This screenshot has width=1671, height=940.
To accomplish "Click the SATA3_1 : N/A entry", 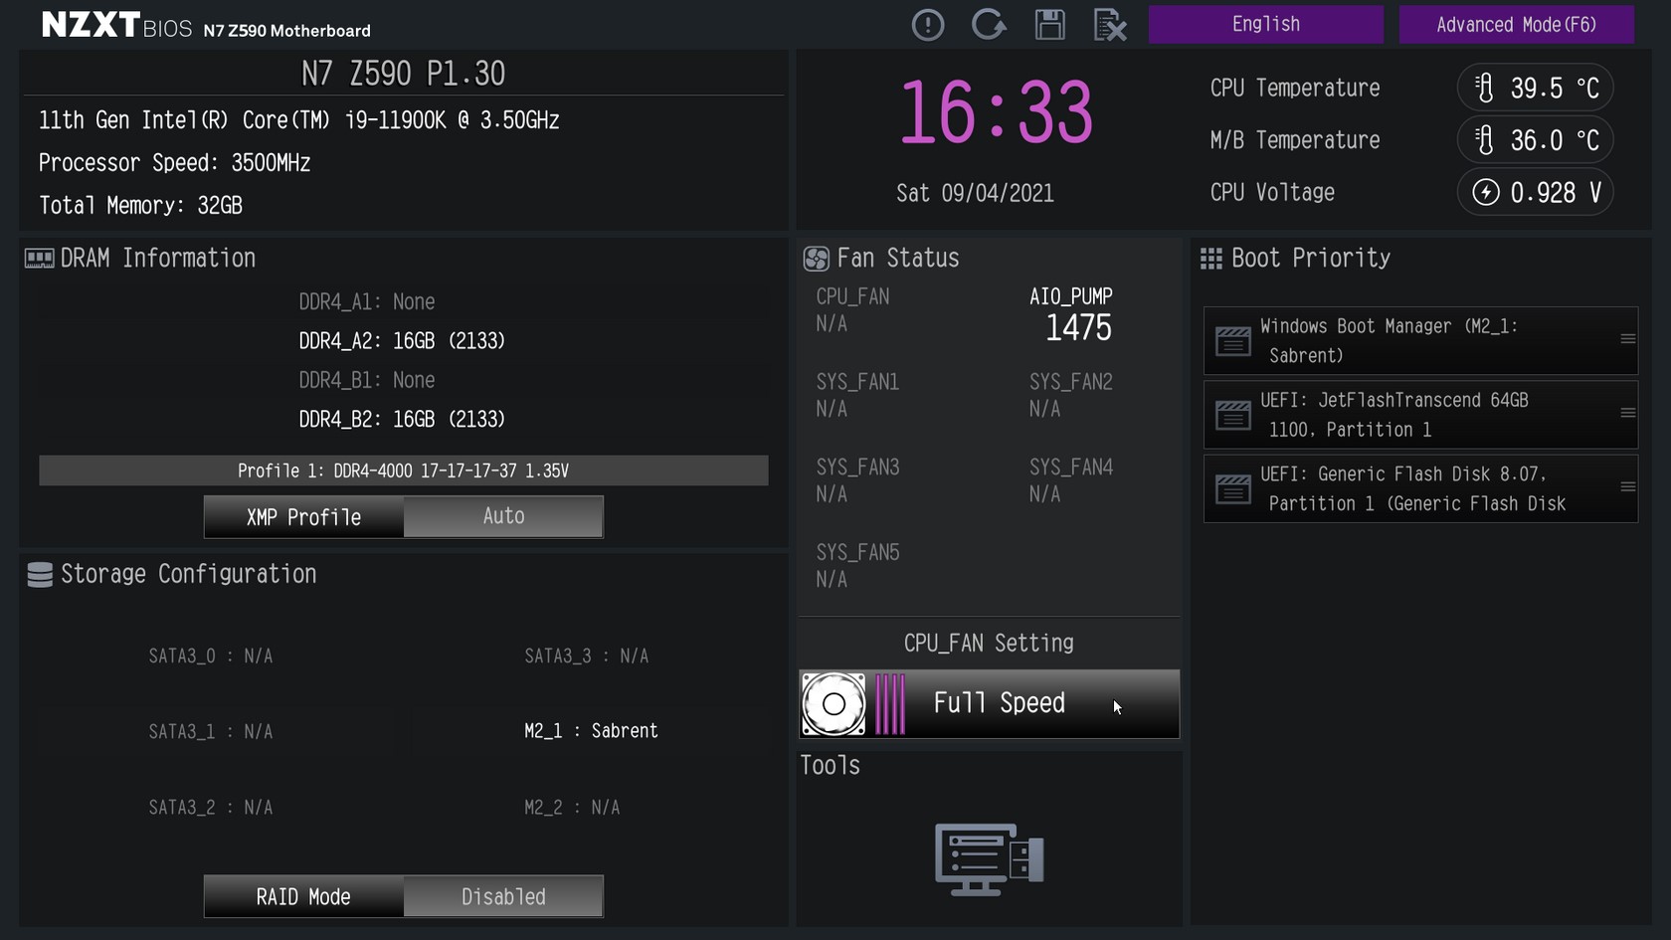I will (x=211, y=732).
